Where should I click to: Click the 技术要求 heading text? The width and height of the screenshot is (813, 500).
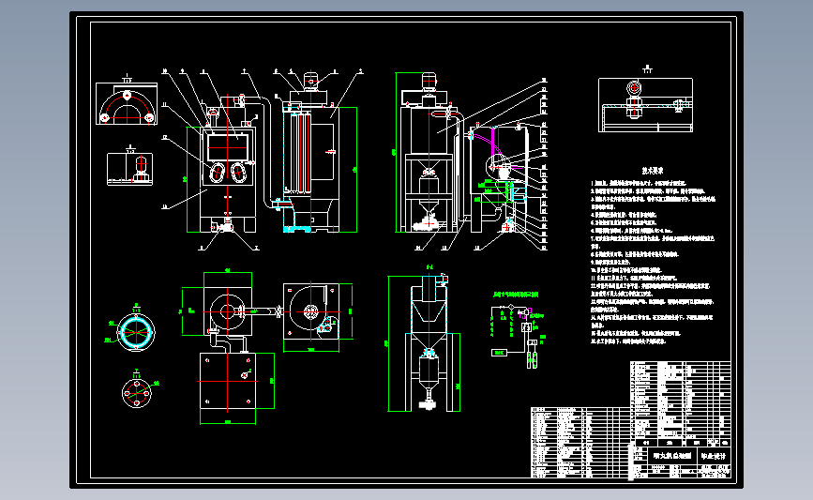point(653,171)
